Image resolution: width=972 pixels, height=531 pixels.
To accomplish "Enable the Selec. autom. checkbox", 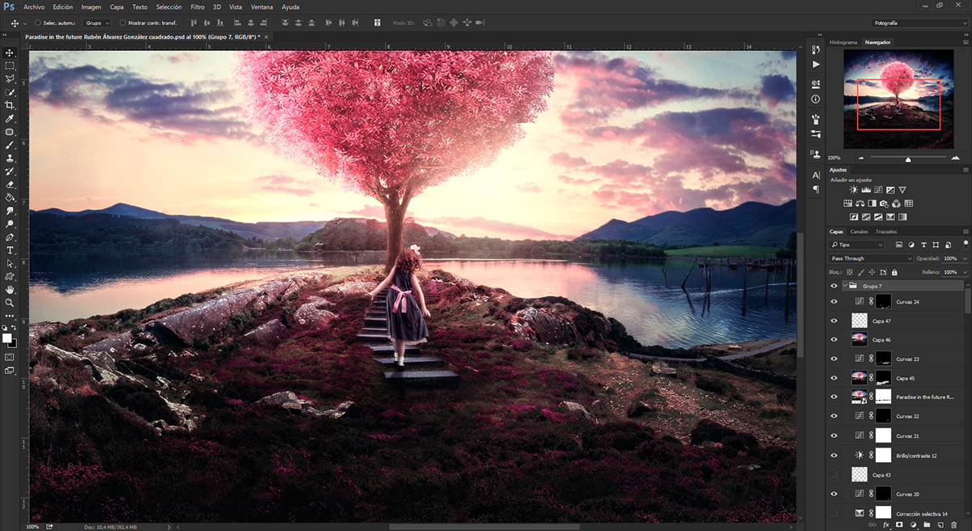I will click(x=38, y=23).
